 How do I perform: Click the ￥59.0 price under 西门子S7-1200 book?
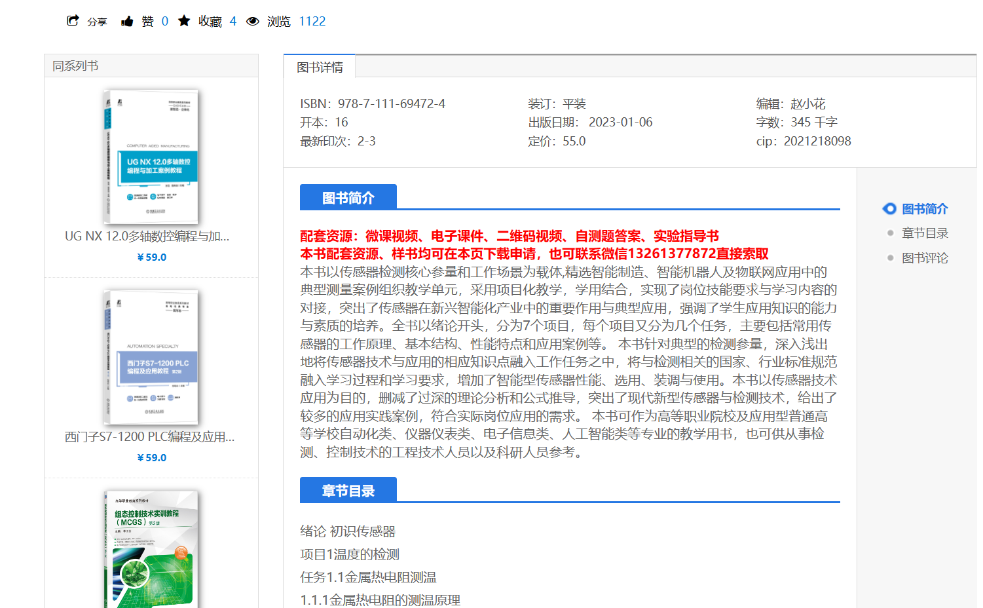coord(152,458)
